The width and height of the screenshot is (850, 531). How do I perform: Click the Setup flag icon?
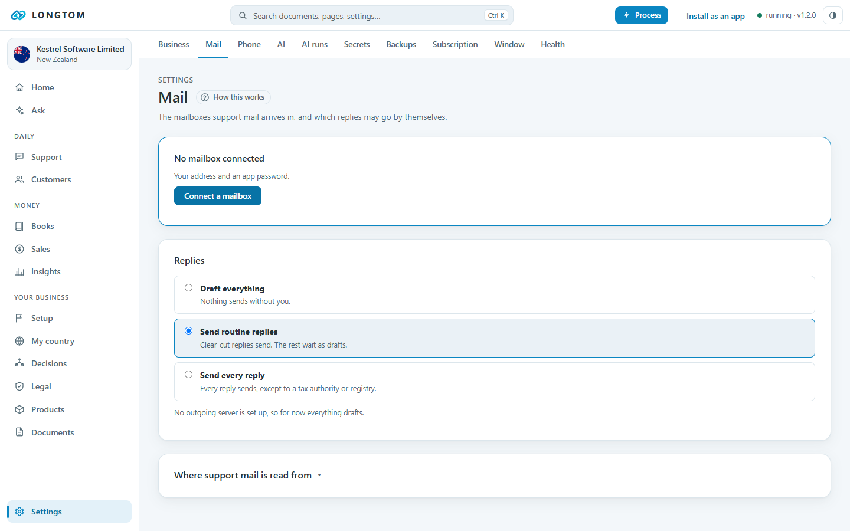point(19,318)
